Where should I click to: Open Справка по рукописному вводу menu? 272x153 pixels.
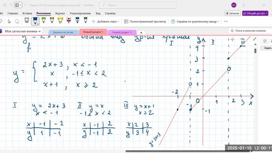[x=195, y=22]
